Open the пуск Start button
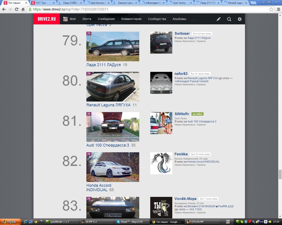 tap(11, 222)
